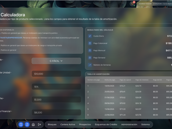Click the date 08/06/2026 in row 4
The width and height of the screenshot is (172, 129).
pyautogui.click(x=109, y=103)
